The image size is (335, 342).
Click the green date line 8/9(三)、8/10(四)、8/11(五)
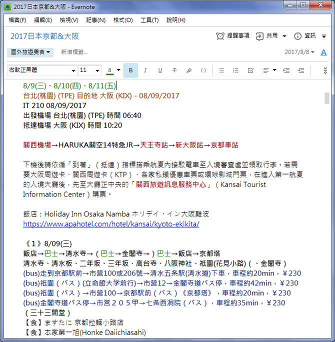69,86
